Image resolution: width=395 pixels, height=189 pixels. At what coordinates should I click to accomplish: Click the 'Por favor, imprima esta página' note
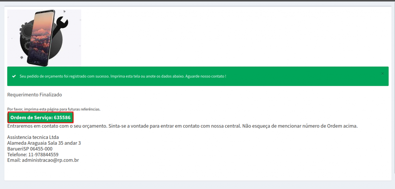54,109
